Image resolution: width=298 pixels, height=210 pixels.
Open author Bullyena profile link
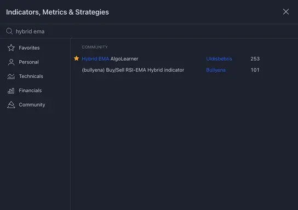[x=216, y=70]
